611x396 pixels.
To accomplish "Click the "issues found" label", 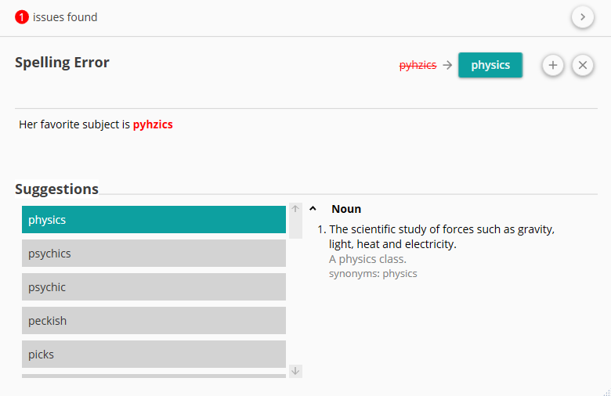I will click(x=65, y=16).
